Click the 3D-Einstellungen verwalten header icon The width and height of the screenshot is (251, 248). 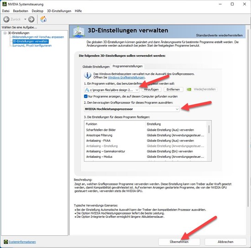[x=78, y=32]
